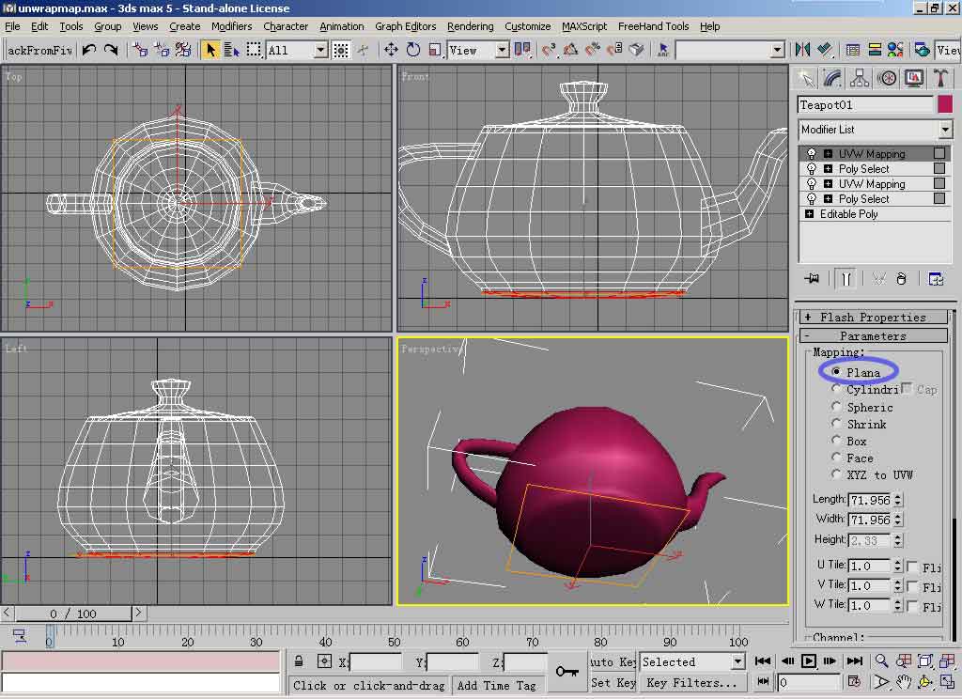Click the Teapot01 object color swatch
This screenshot has width=962, height=699.
tap(944, 105)
